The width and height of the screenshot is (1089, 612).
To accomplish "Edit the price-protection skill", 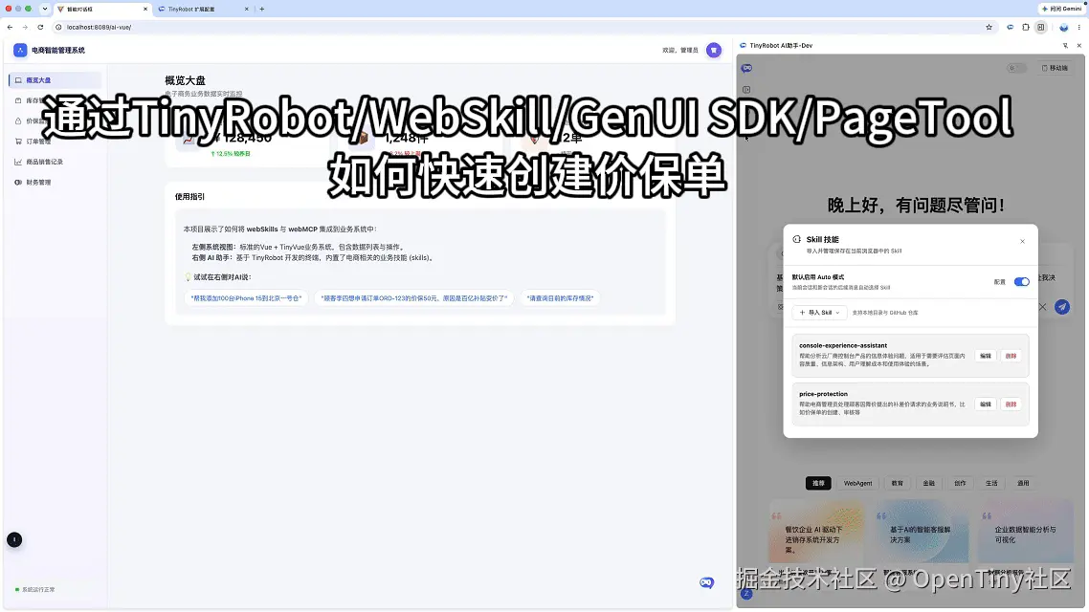I will pos(985,404).
